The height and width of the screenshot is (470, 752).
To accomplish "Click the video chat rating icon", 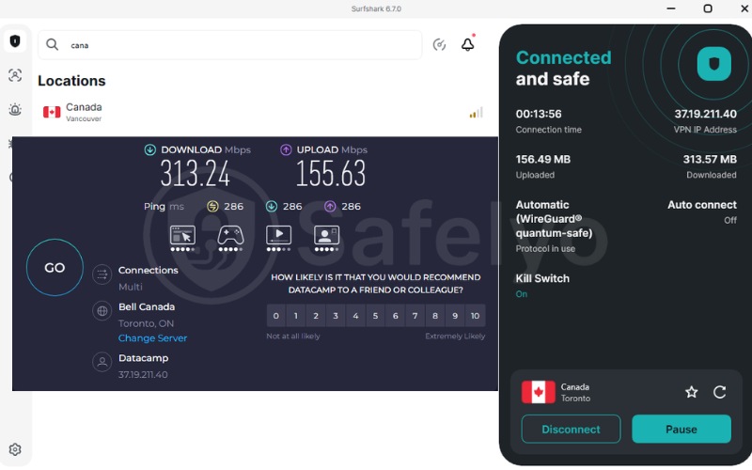I will (326, 238).
